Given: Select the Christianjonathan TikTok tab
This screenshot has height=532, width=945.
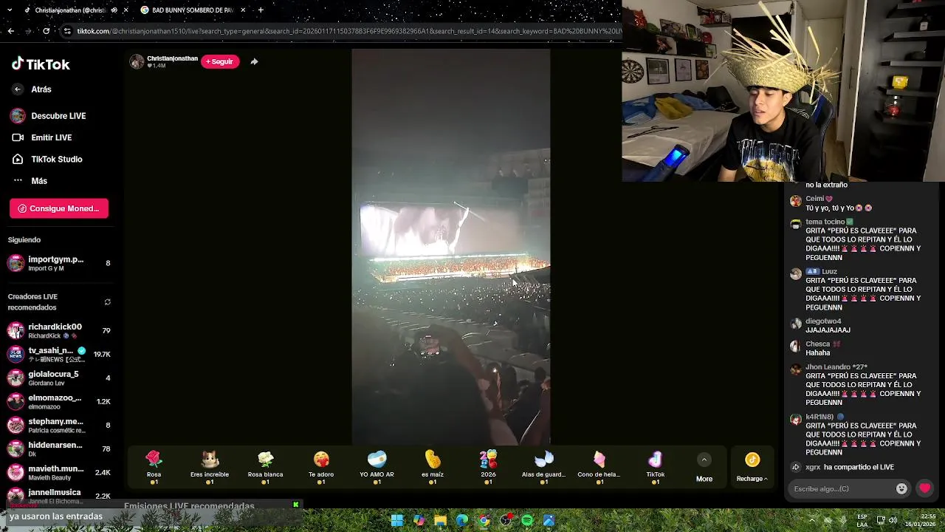Looking at the screenshot, I should 70,10.
